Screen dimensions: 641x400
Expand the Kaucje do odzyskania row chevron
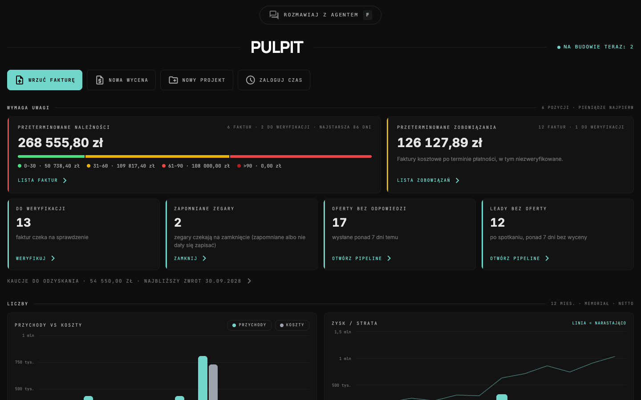pyautogui.click(x=249, y=281)
